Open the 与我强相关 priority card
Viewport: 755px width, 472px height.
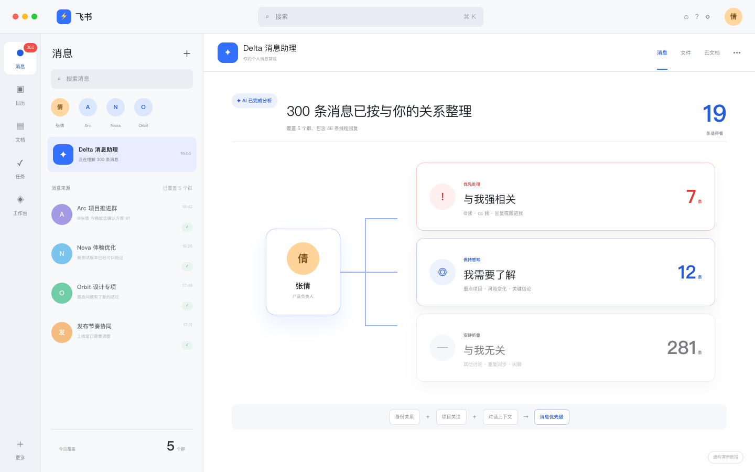566,197
